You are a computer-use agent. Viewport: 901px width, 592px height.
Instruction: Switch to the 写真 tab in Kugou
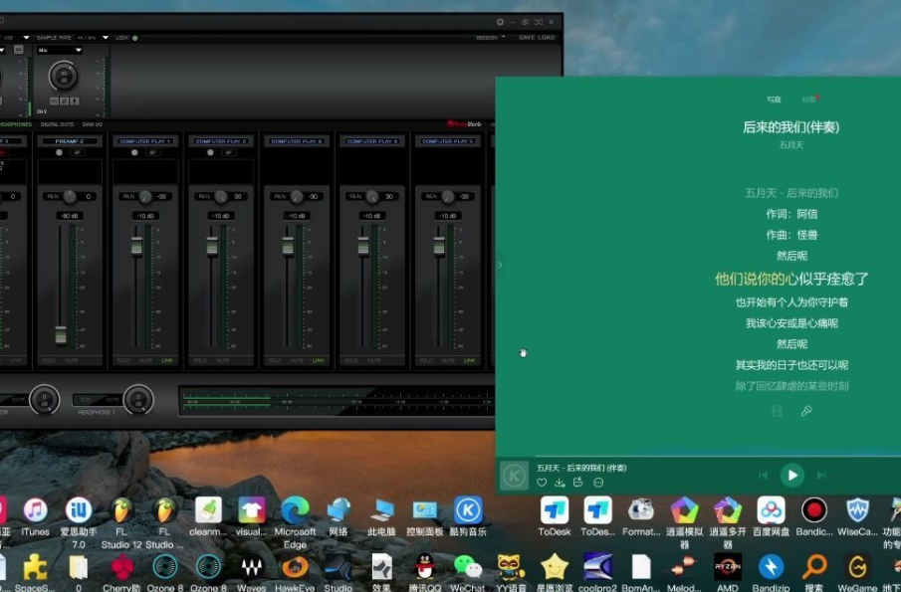pos(774,99)
